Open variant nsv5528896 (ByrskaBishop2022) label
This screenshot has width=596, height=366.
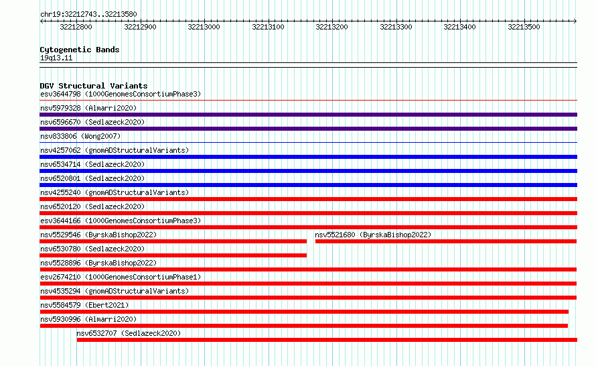pyautogui.click(x=98, y=263)
